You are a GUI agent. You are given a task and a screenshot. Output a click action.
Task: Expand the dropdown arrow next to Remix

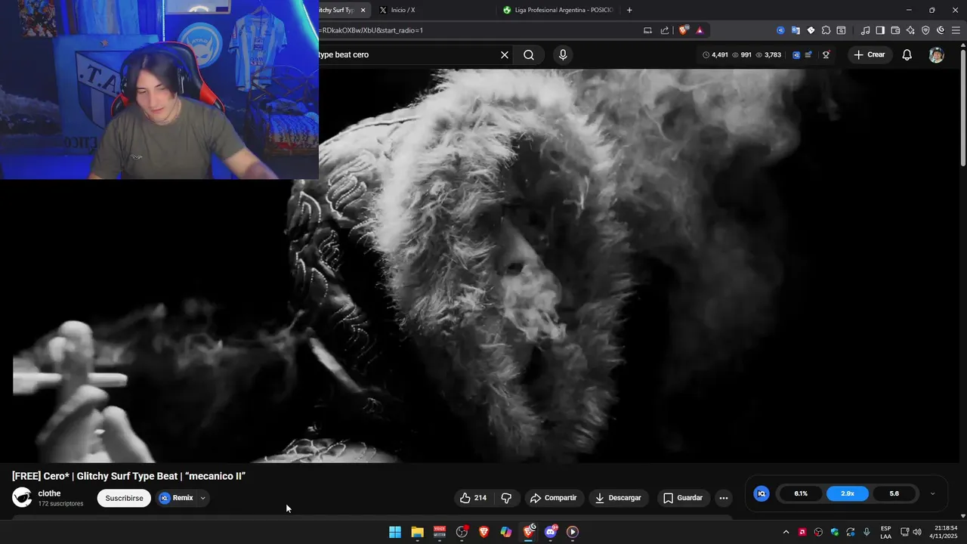pyautogui.click(x=202, y=498)
